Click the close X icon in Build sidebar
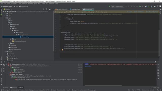 coord(4,71)
